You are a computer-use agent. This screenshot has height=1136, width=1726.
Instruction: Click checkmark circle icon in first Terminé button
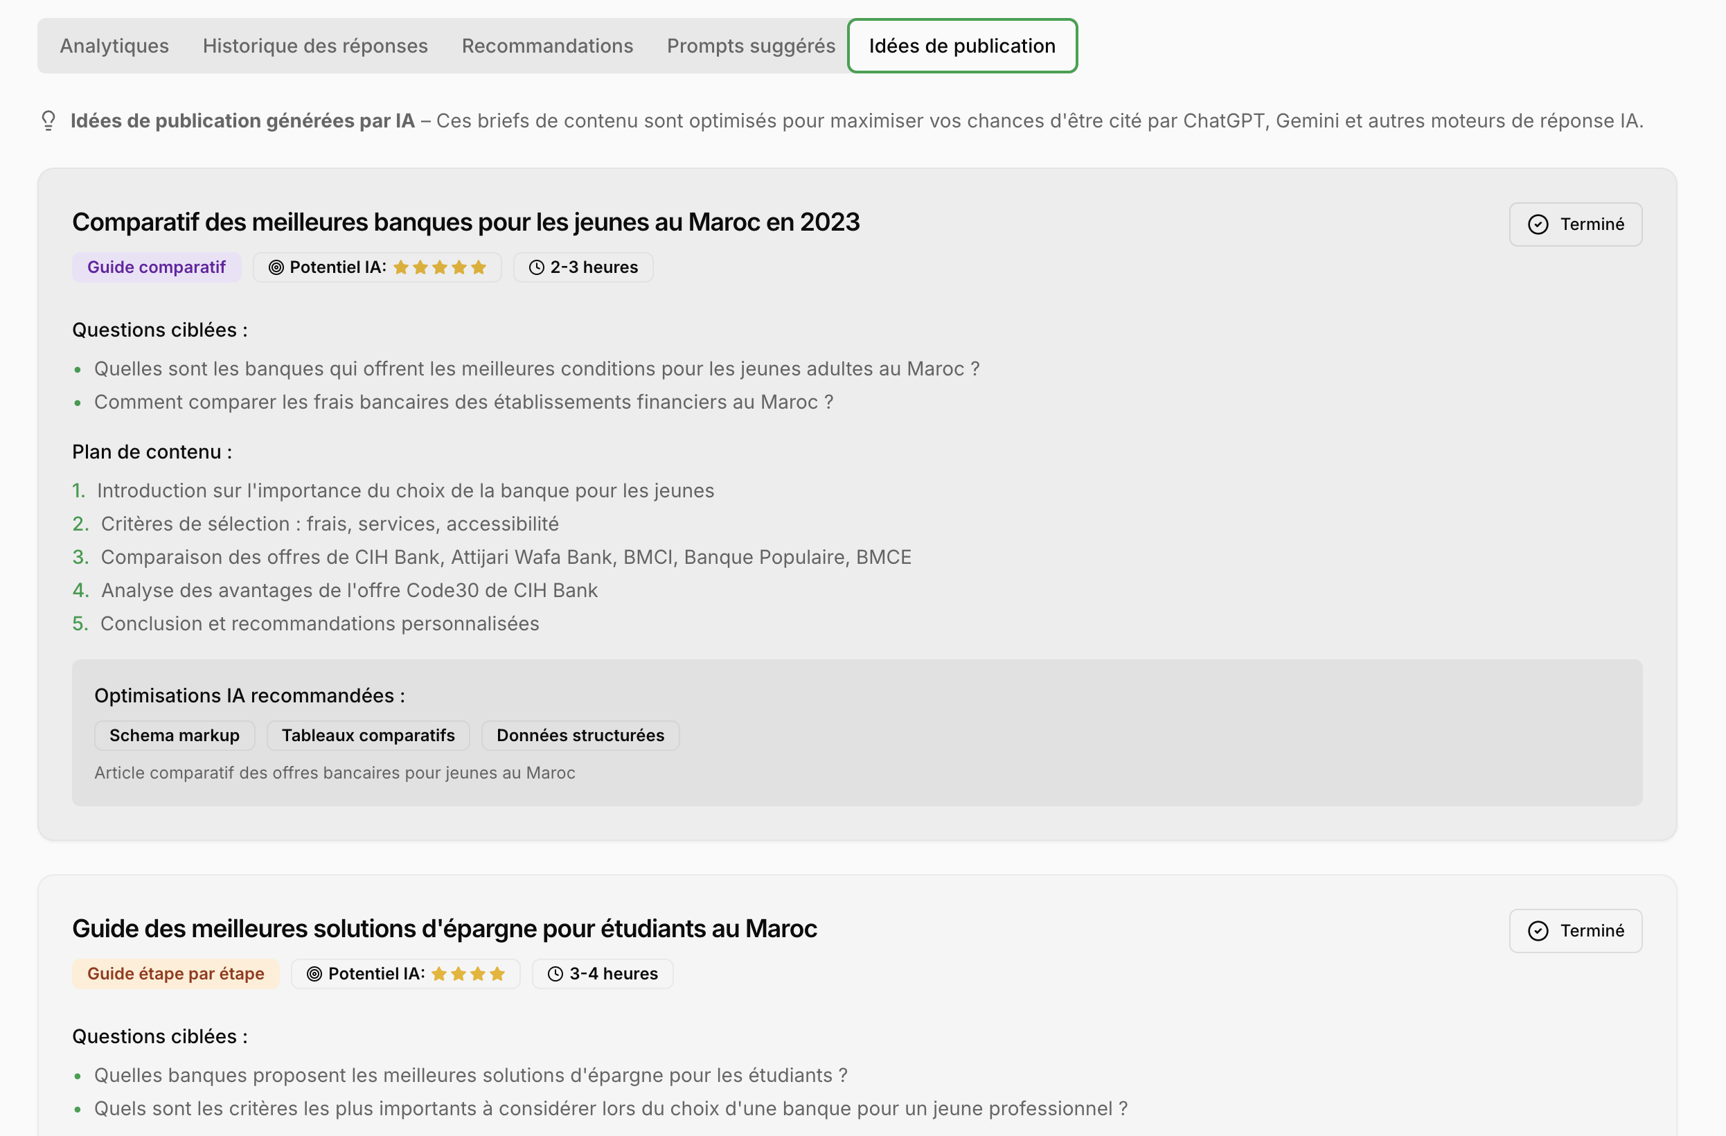pyautogui.click(x=1538, y=224)
